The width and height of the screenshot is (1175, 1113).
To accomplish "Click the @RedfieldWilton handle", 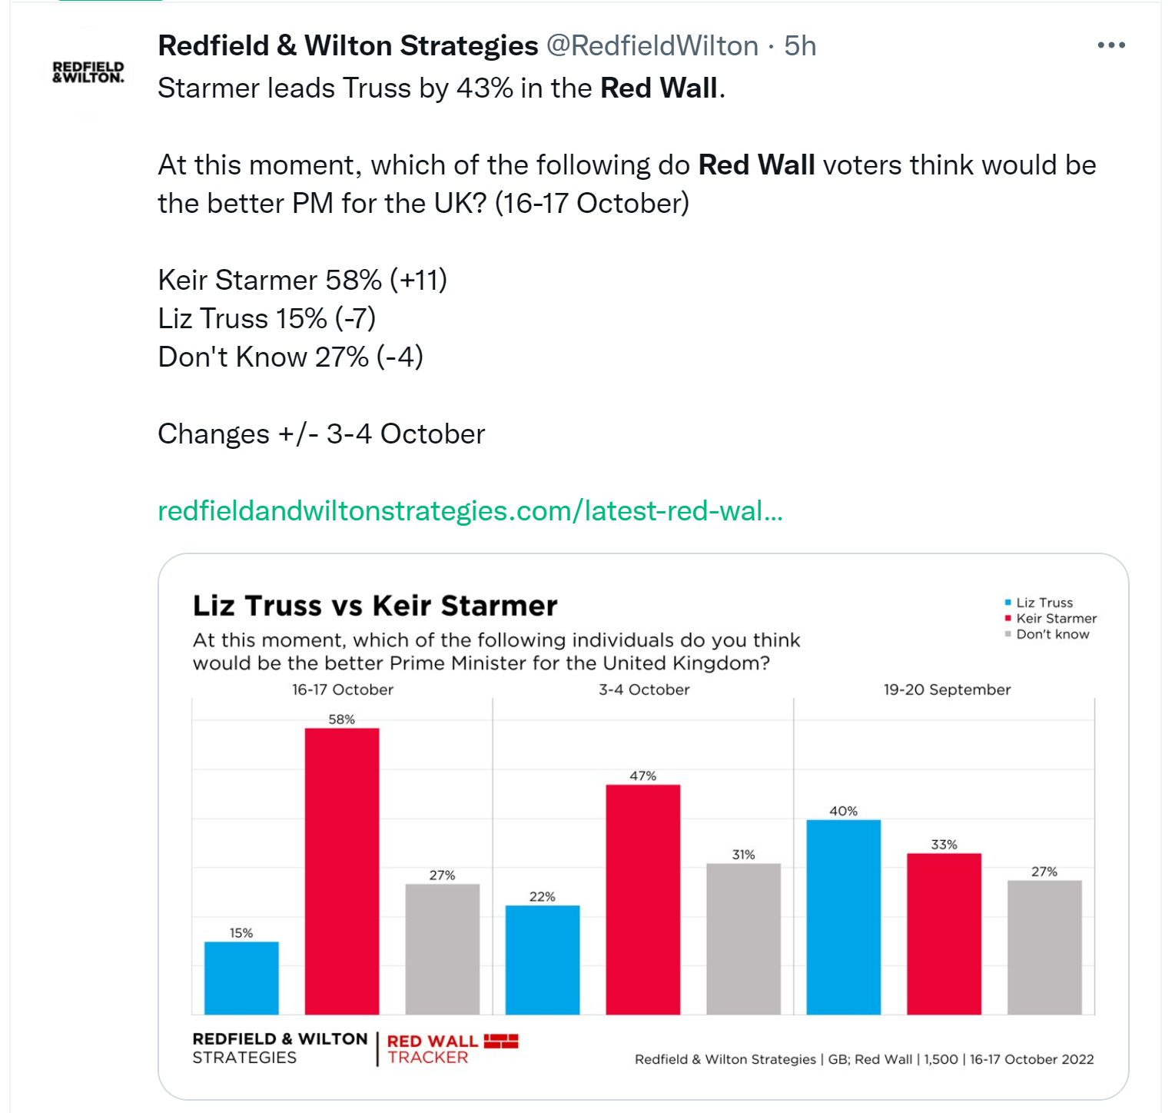I will 652,46.
